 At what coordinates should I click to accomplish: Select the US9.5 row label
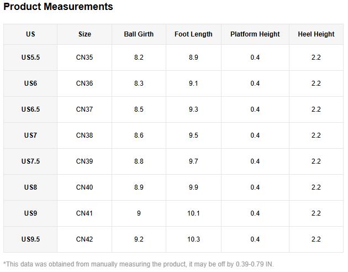[30, 239]
